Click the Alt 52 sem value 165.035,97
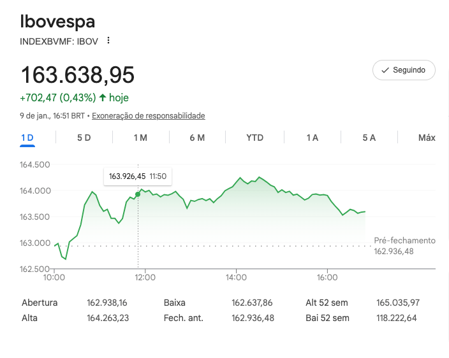Viewport: 449px width, 358px height. coord(397,303)
